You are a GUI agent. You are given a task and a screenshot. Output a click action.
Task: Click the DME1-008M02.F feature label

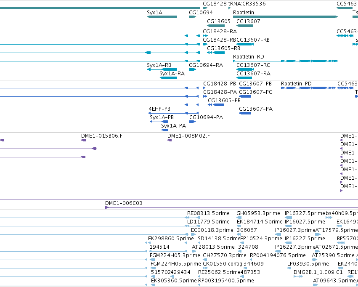click(x=188, y=136)
